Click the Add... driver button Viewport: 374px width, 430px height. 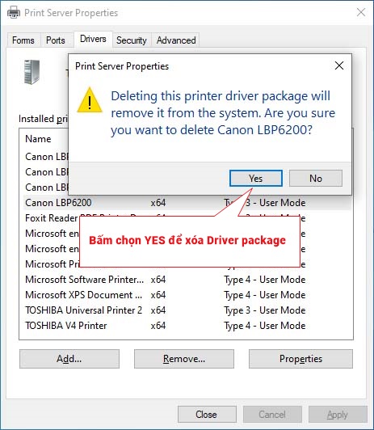point(69,359)
